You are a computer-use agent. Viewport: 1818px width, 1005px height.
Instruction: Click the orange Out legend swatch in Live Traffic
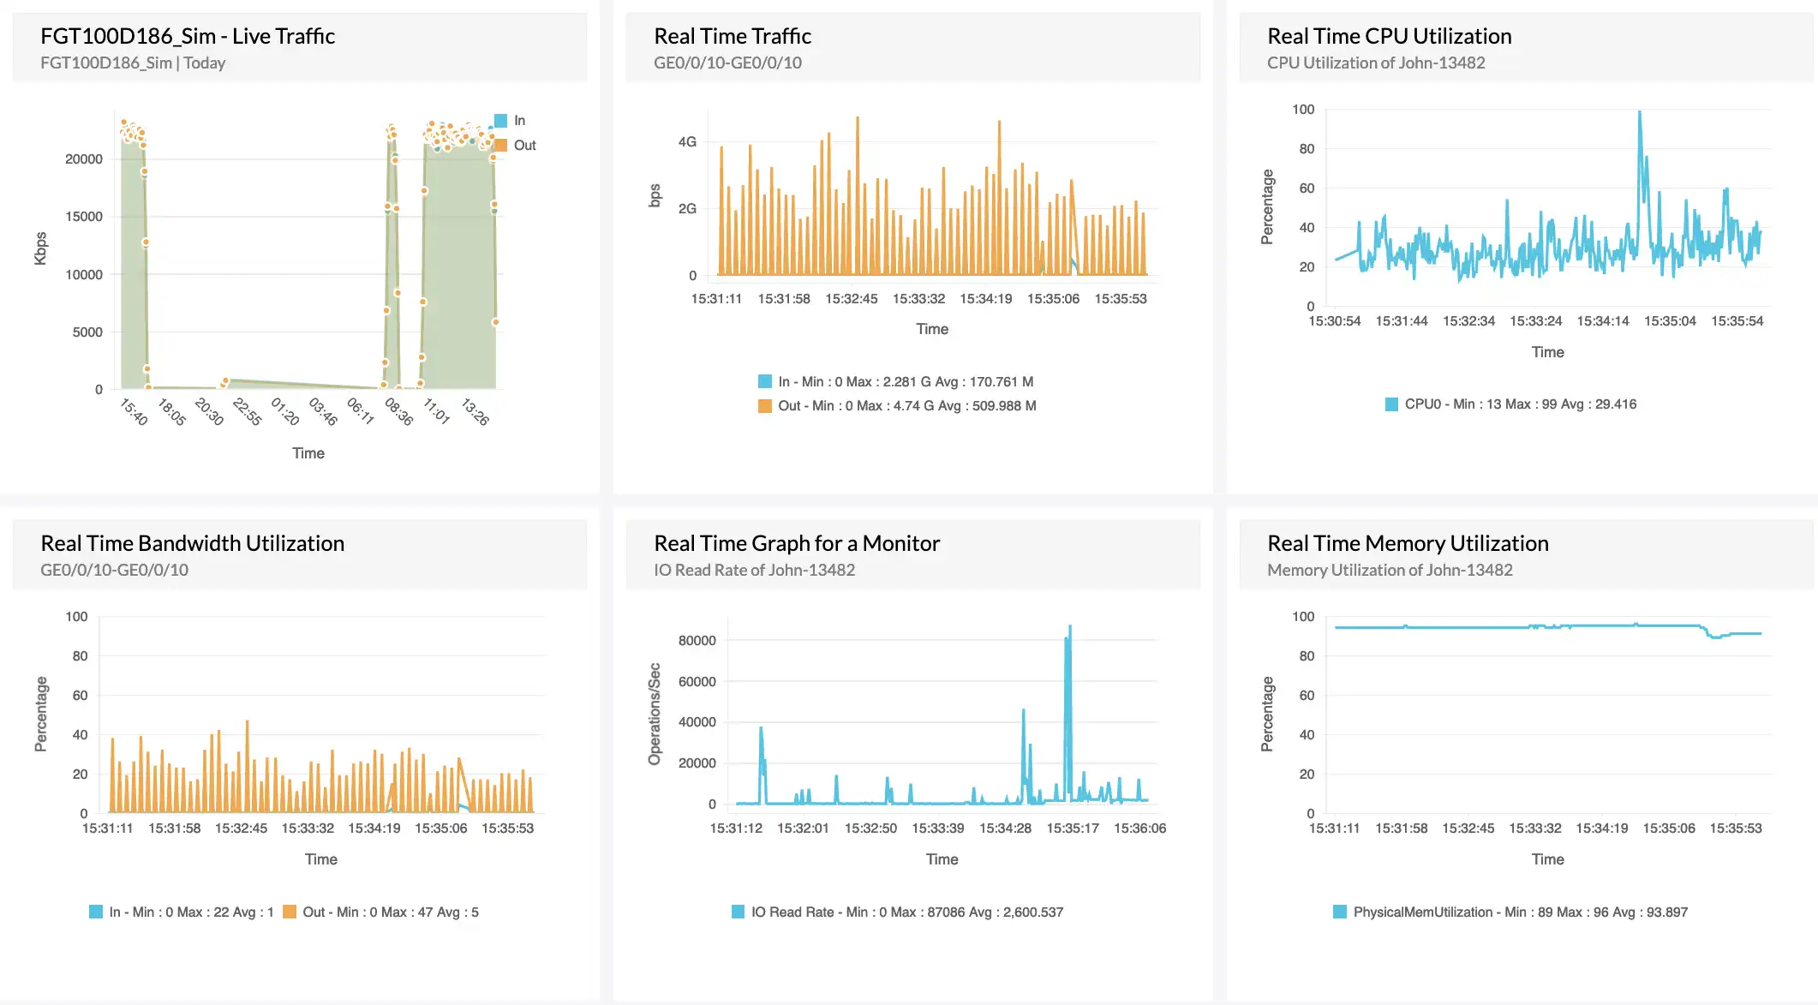tap(501, 146)
